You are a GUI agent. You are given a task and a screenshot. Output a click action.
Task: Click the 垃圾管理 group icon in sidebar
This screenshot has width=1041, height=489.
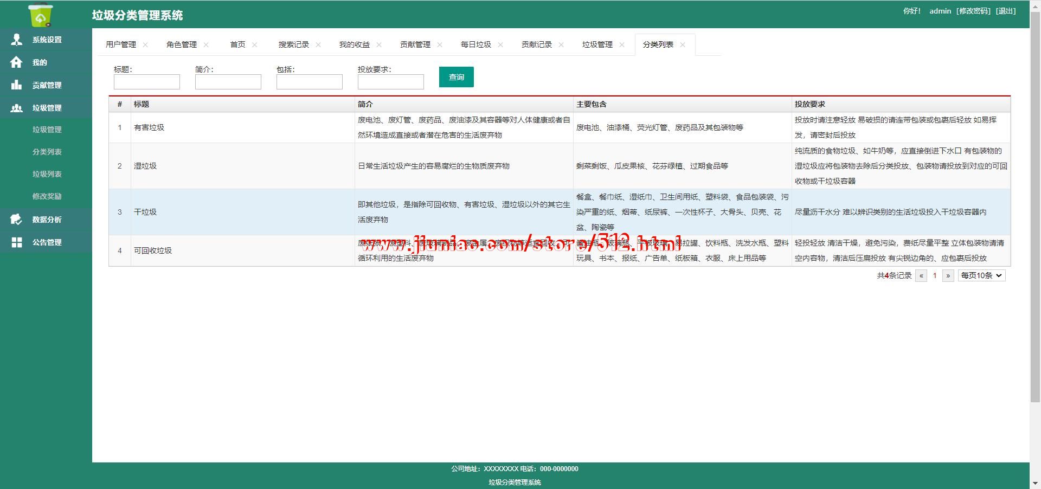17,108
